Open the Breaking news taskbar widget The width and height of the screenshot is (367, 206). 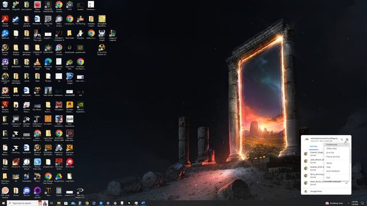point(334,203)
